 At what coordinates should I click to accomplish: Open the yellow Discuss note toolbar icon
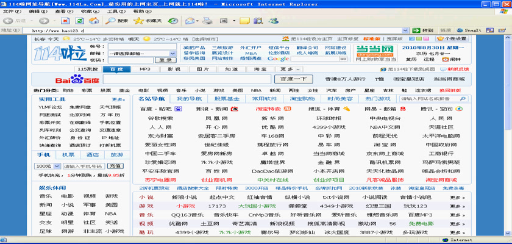click(x=244, y=21)
